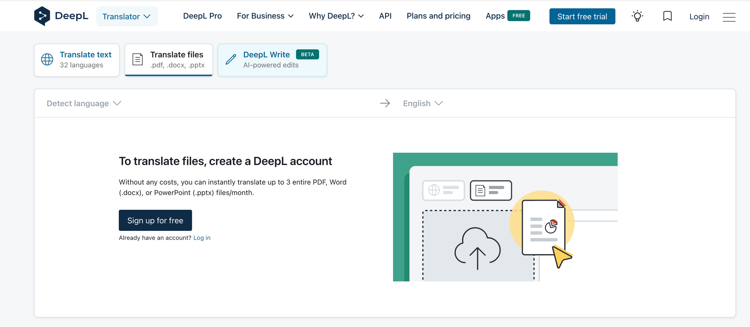Click the DeepL hexagon logo icon
The height and width of the screenshot is (327, 750).
(42, 16)
